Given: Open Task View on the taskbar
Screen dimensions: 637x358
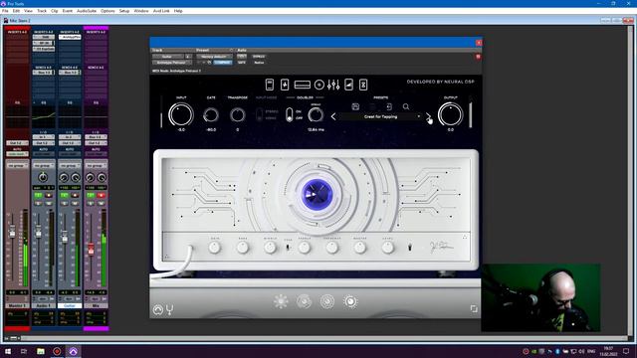Looking at the screenshot, I should click(x=24, y=351).
